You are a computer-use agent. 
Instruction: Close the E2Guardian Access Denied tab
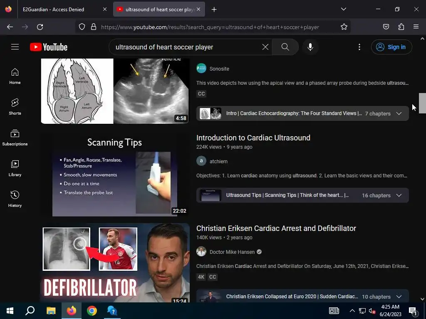coord(104,9)
